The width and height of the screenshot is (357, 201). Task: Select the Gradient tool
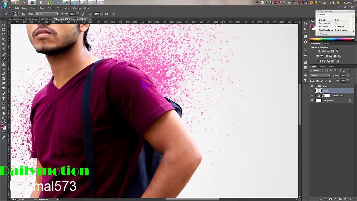point(4,79)
